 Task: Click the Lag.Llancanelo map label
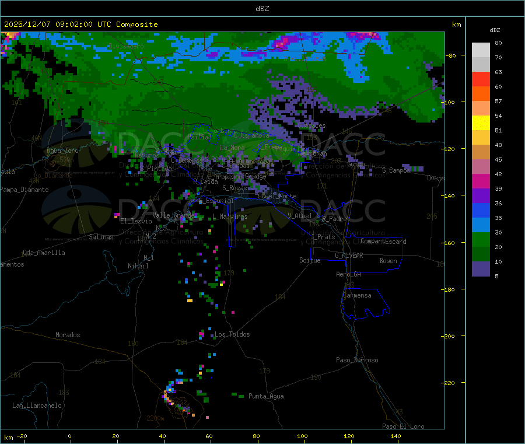coord(37,406)
